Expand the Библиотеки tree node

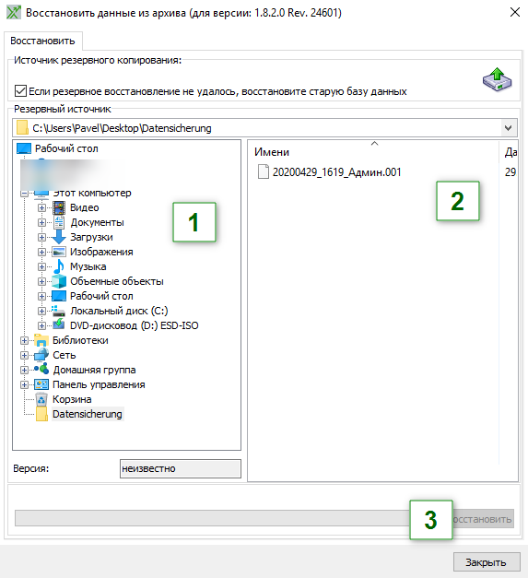pos(24,340)
